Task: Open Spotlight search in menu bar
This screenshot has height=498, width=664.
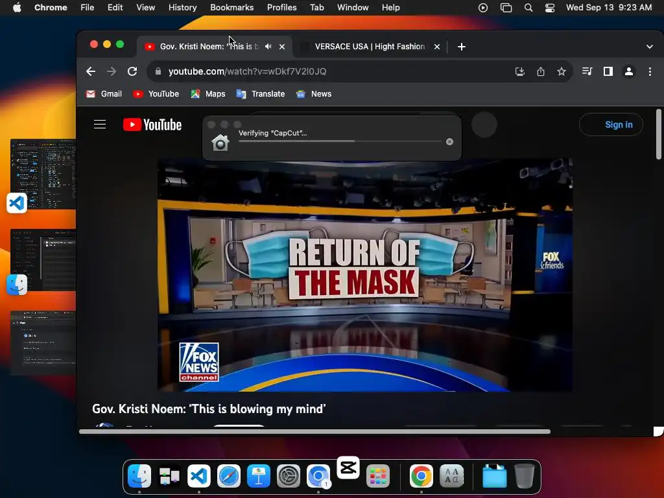Action: click(528, 8)
